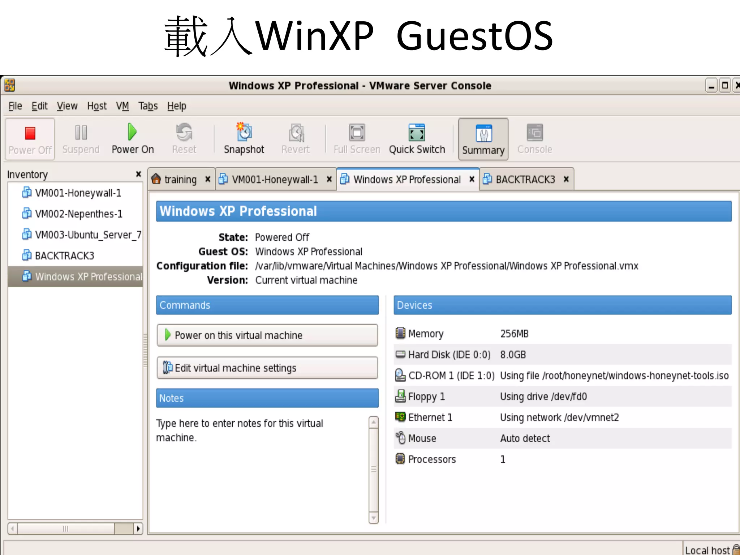This screenshot has height=555, width=740.
Task: Click the Reset toolbar icon
Action: click(184, 132)
